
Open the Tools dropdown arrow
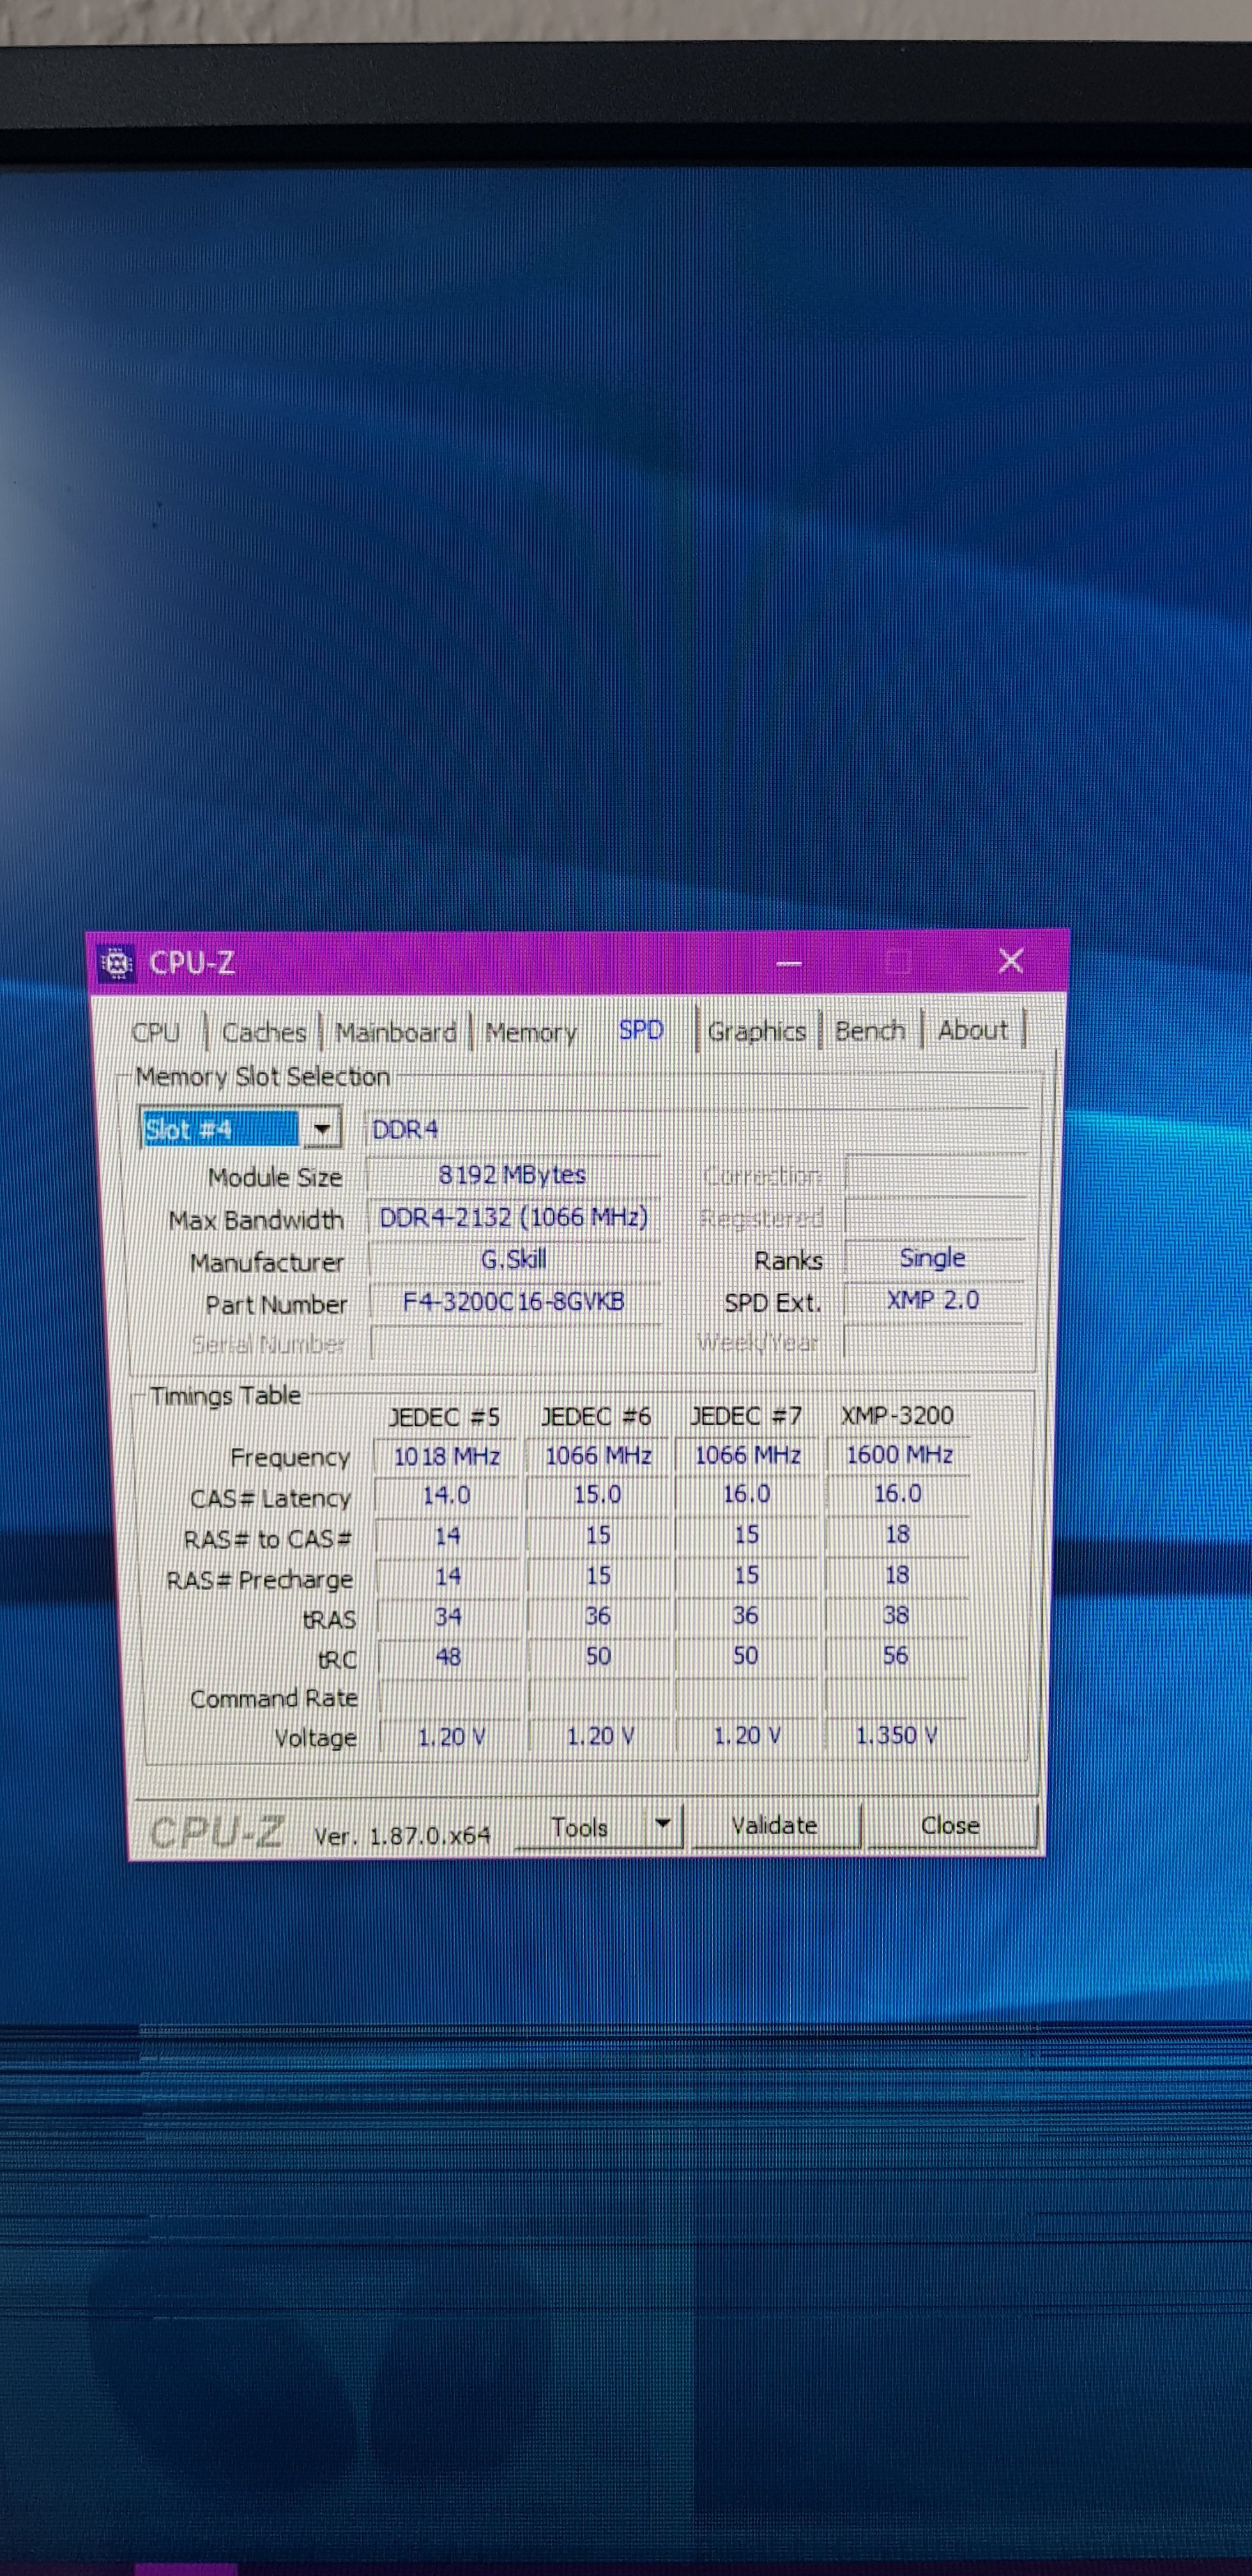[x=661, y=1823]
